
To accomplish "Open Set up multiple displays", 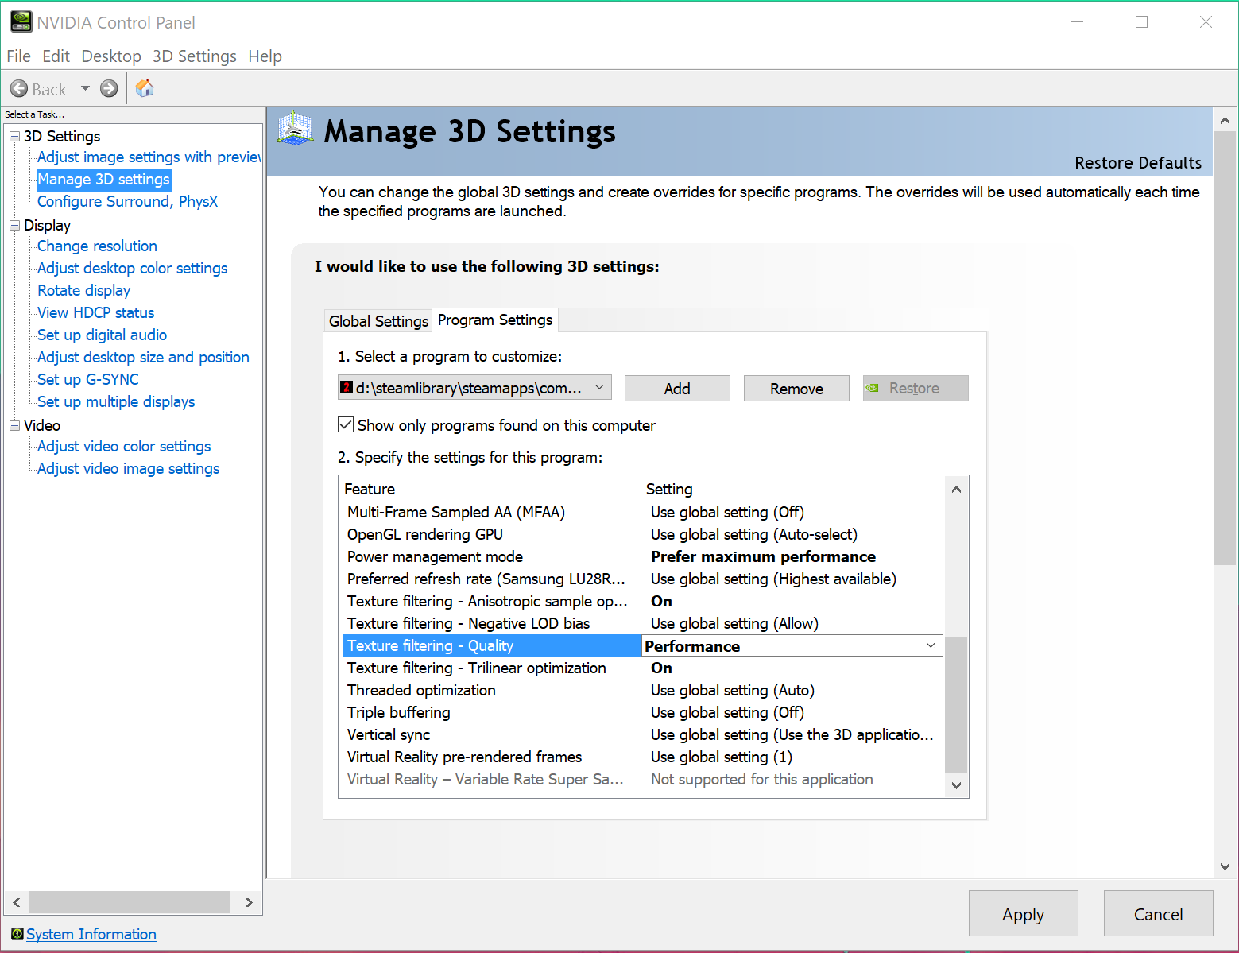I will coord(116,401).
